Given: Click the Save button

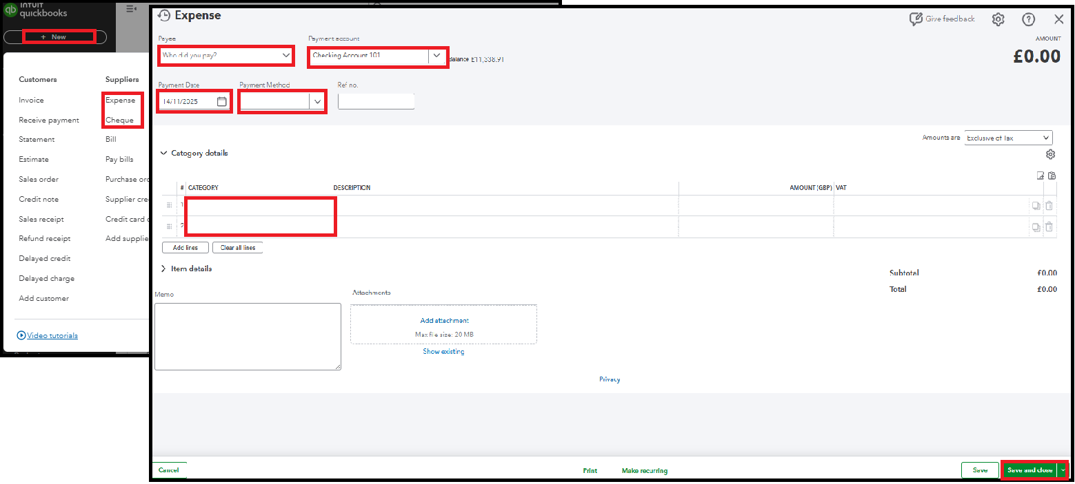Looking at the screenshot, I should click(x=980, y=470).
